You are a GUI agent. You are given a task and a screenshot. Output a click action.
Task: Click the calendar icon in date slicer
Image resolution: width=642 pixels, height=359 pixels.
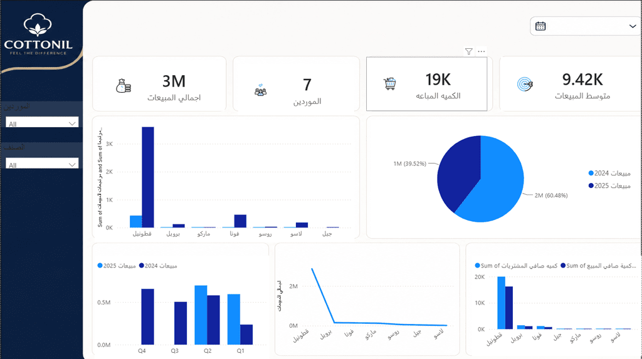pos(540,26)
